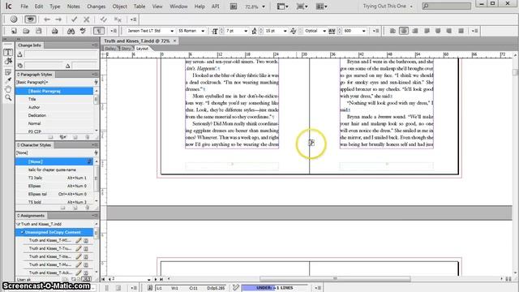Open the Table menu
The height and width of the screenshot is (292, 519).
(x=139, y=6)
